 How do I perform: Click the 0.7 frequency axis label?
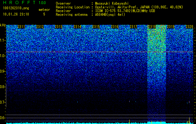coord(2,102)
